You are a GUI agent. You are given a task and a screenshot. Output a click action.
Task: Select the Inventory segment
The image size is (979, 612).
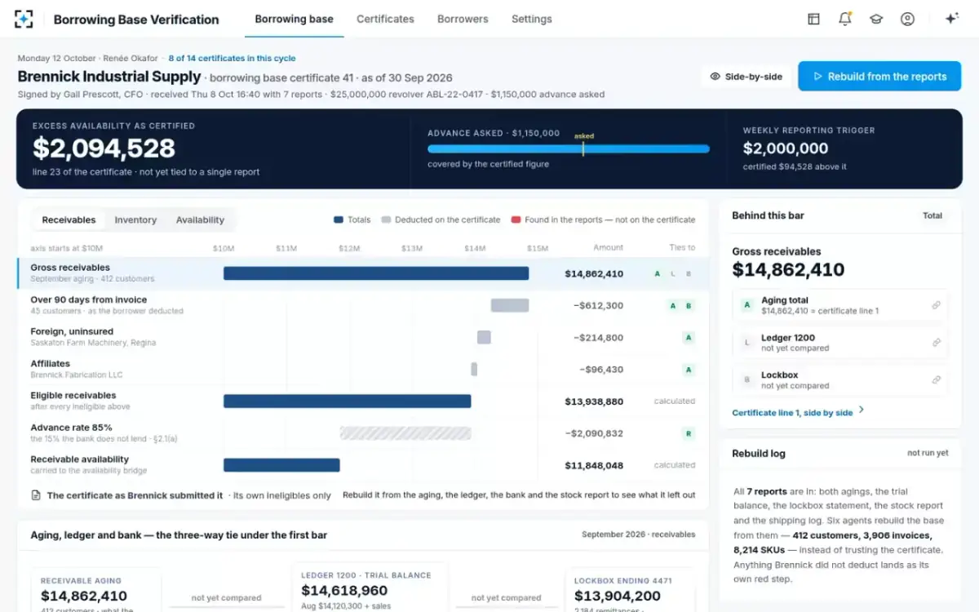pos(135,220)
